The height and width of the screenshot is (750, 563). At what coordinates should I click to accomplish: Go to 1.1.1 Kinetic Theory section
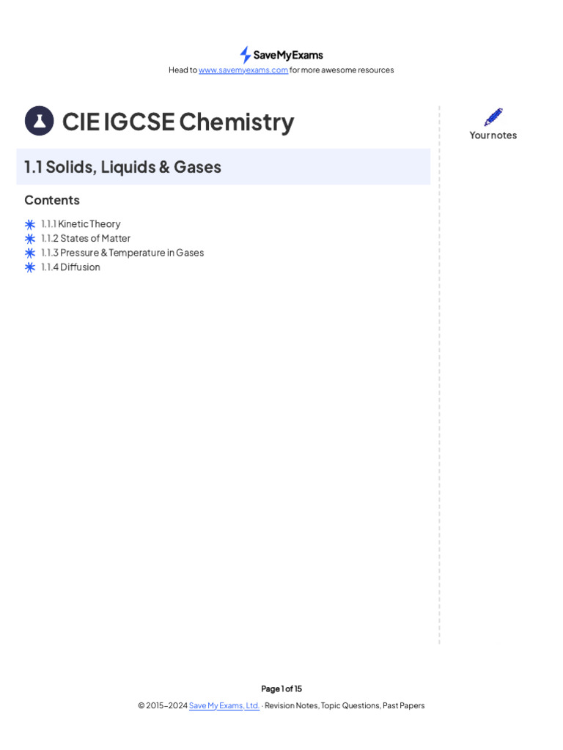(x=81, y=224)
